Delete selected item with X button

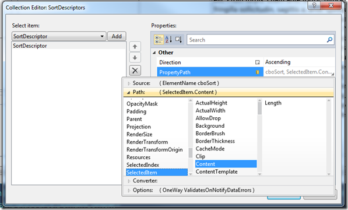click(135, 71)
